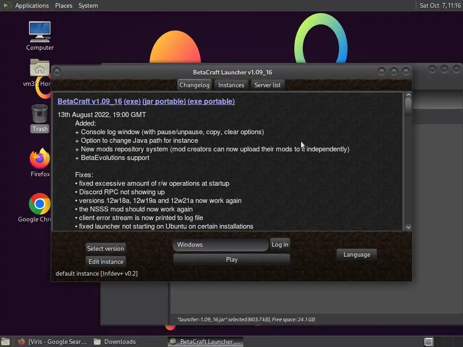Screen dimensions: 463x347
Task: Click the (exe portable) download link
Action: click(x=211, y=101)
